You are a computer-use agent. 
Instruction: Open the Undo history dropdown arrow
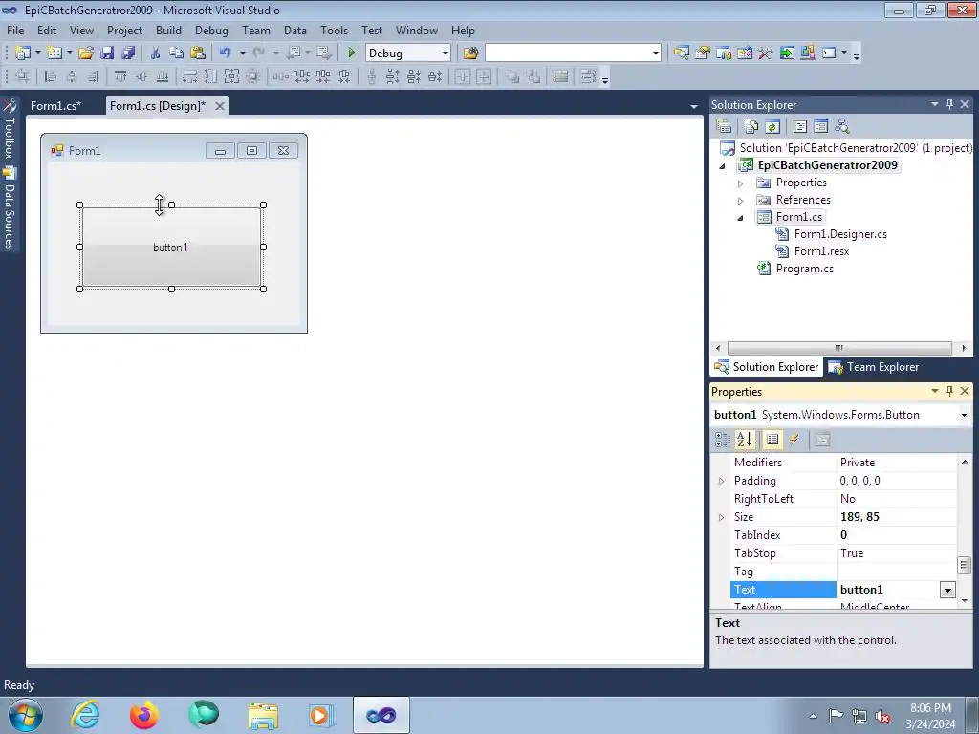click(x=242, y=54)
